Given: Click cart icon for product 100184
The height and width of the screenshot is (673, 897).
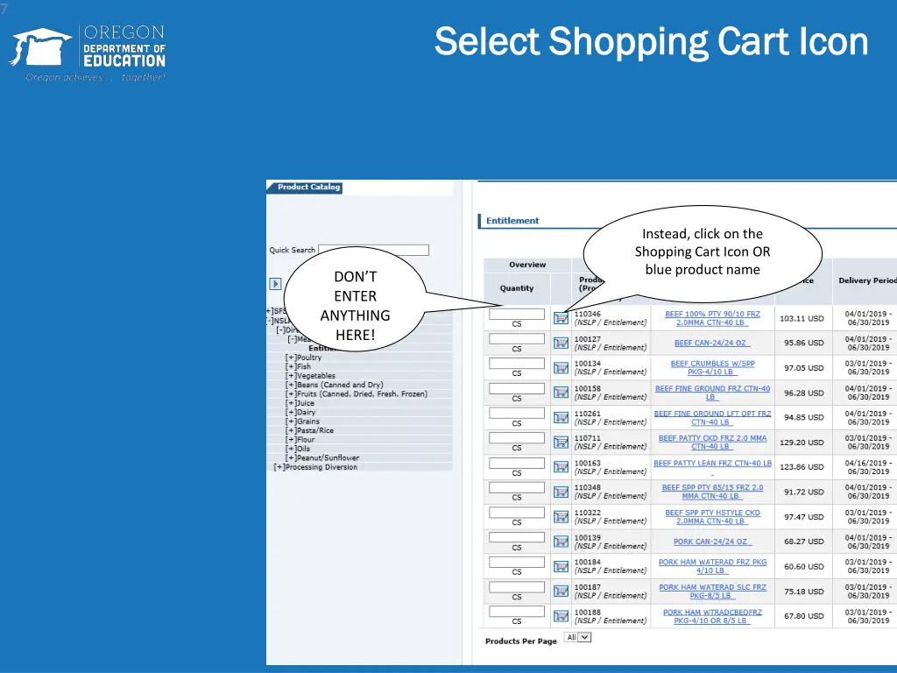Looking at the screenshot, I should point(562,567).
